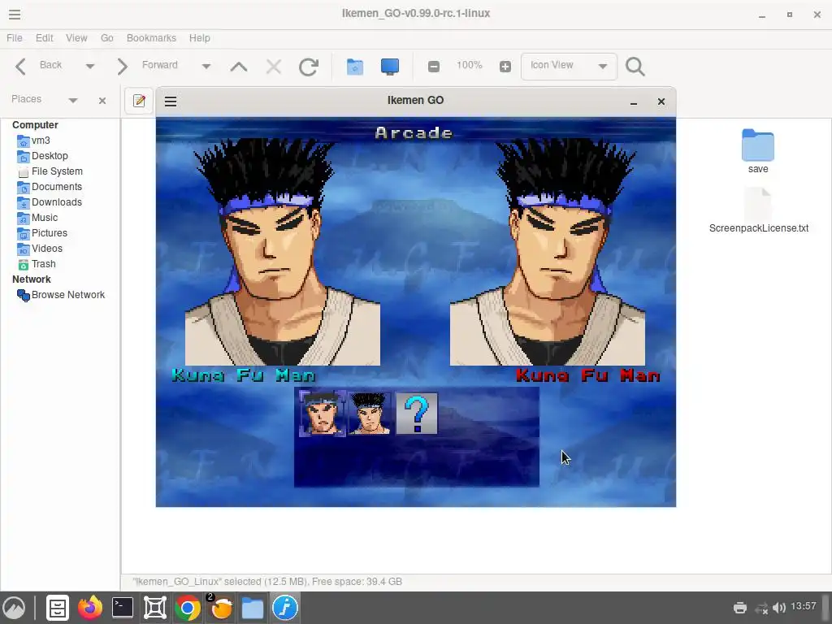This screenshot has height=624, width=832.
Task: Open Videos in the sidebar
Action: pos(46,249)
